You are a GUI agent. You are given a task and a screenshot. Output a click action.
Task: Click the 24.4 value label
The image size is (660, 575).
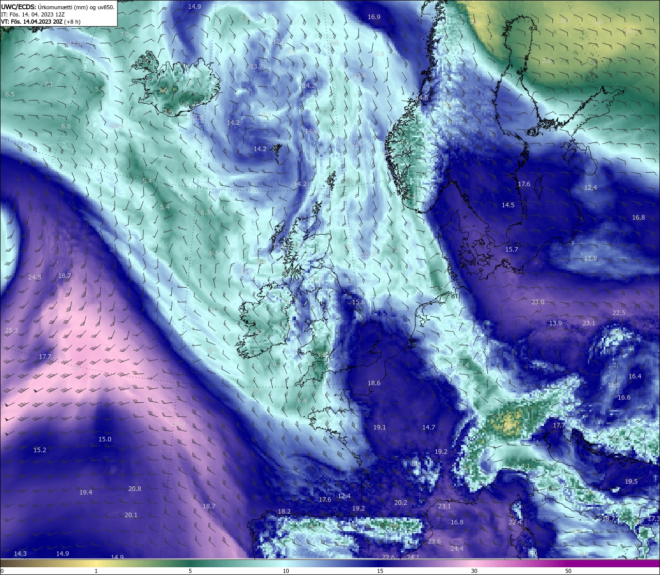pos(457,549)
